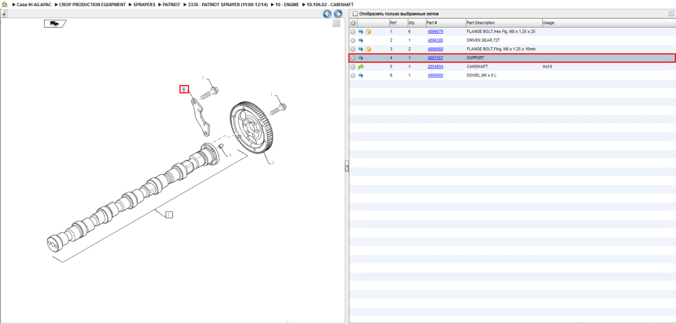Select 'DOWEL,M6 x 8 L' description
This screenshot has width=676, height=324.
(x=481, y=76)
